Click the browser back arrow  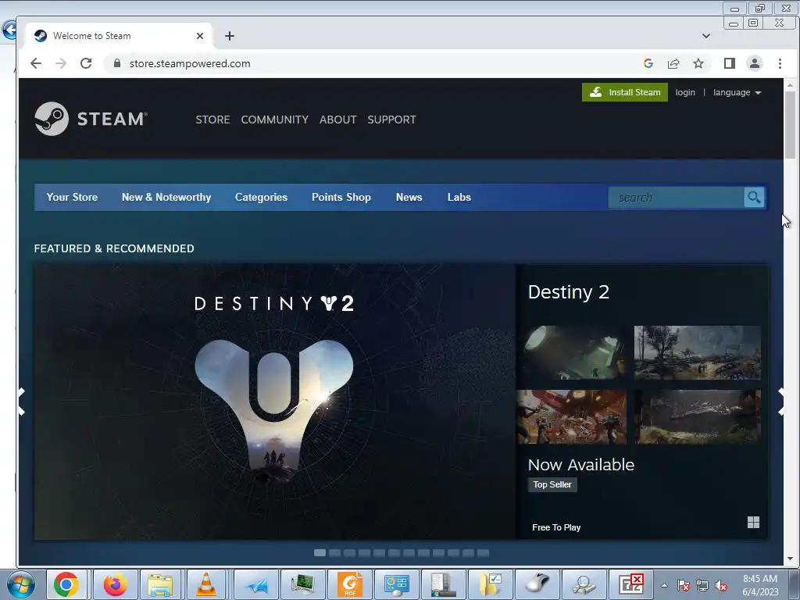[x=36, y=63]
